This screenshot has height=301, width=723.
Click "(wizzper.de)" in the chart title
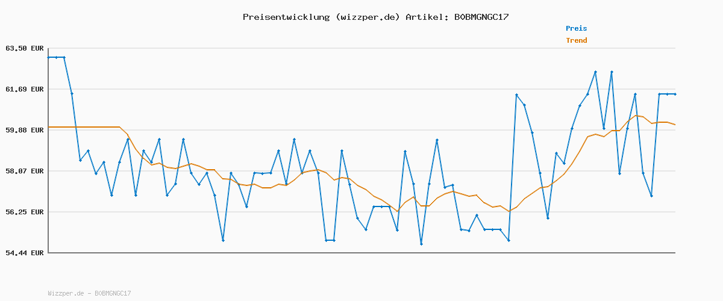click(368, 17)
